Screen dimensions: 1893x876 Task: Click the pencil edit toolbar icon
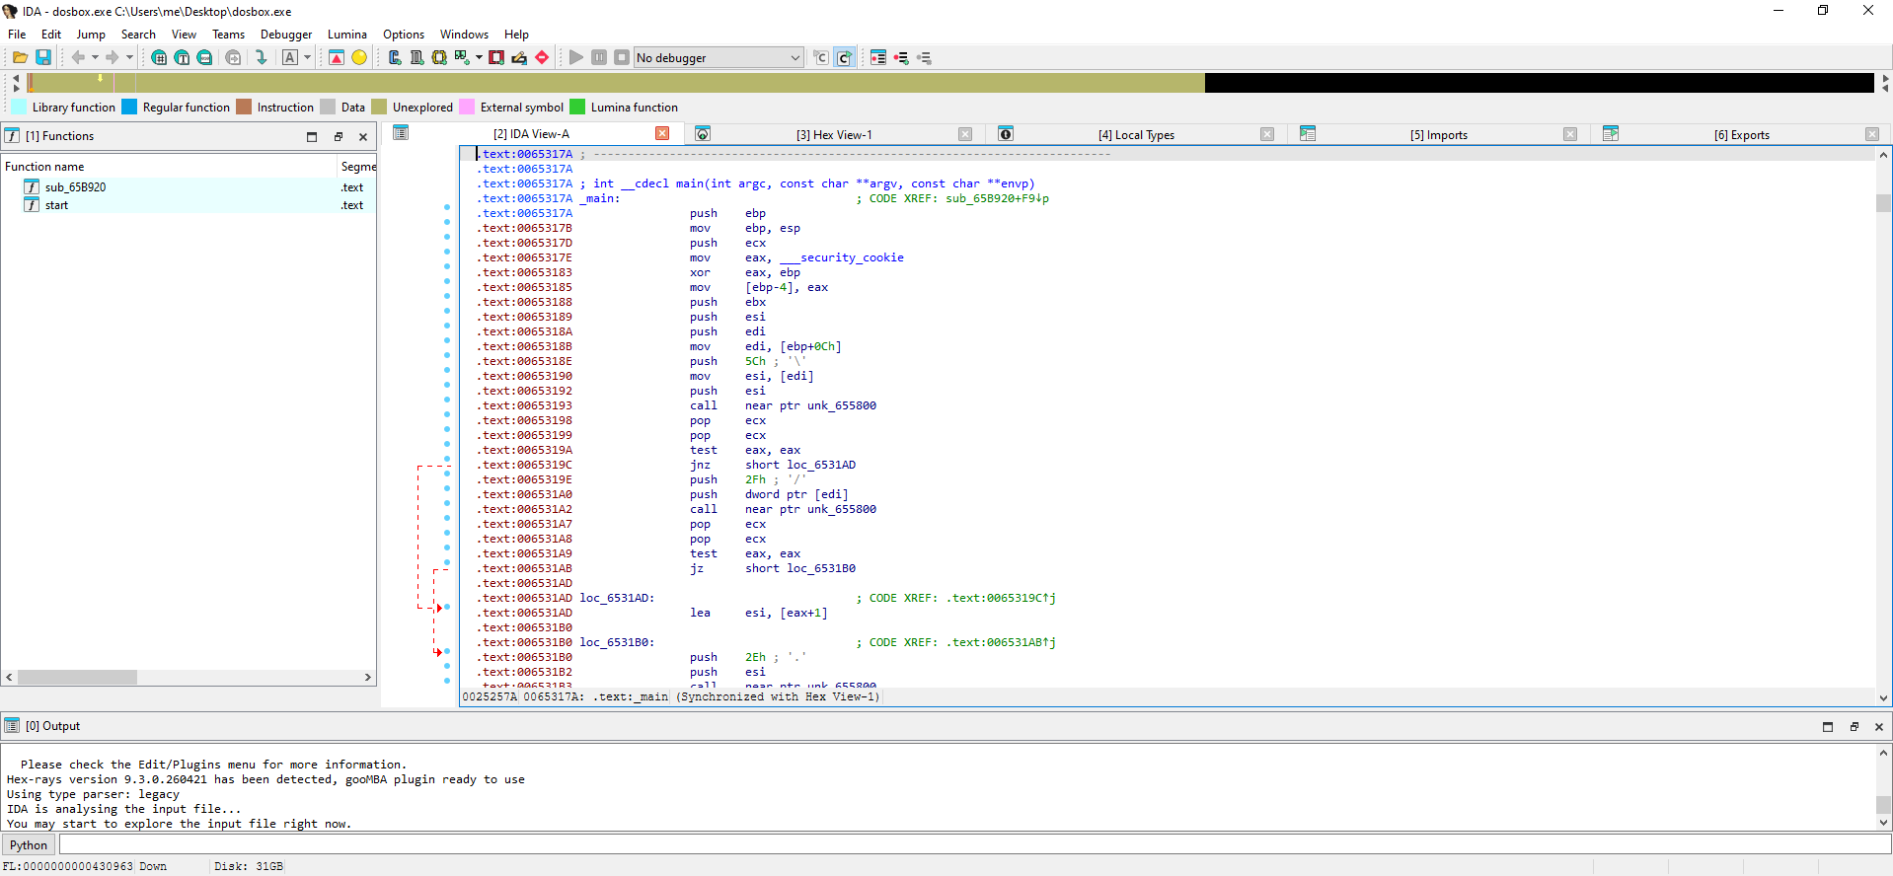point(519,57)
